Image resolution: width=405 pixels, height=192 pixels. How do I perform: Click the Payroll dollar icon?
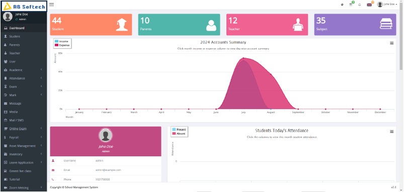point(5,138)
